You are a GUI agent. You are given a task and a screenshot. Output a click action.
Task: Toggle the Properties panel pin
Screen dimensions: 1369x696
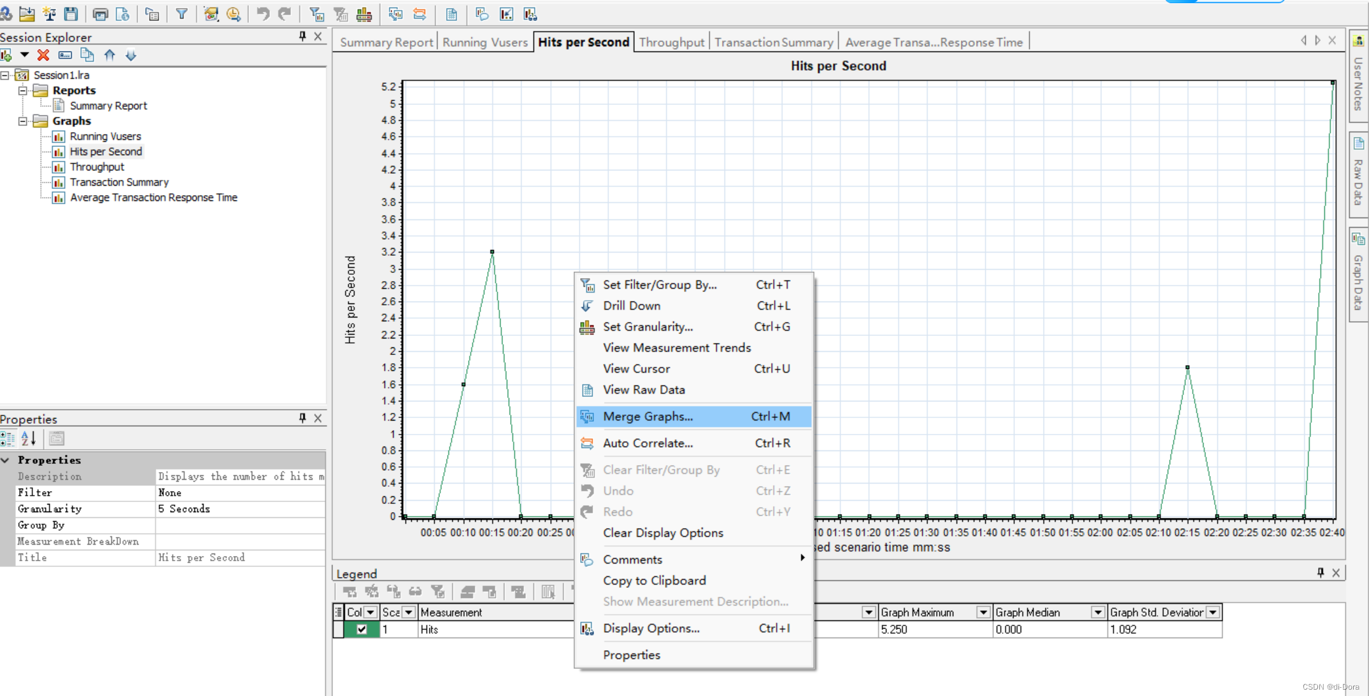coord(302,418)
